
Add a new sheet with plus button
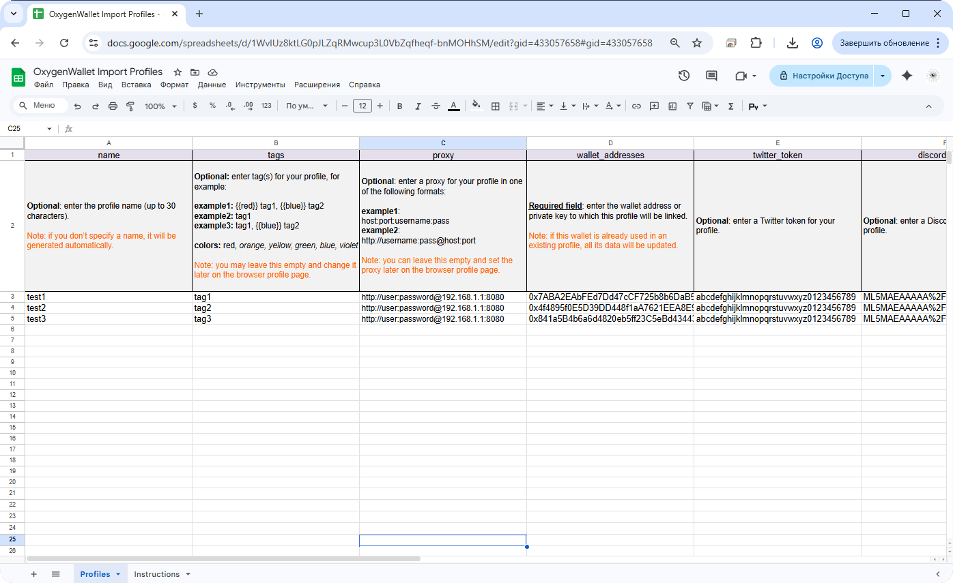click(x=33, y=574)
